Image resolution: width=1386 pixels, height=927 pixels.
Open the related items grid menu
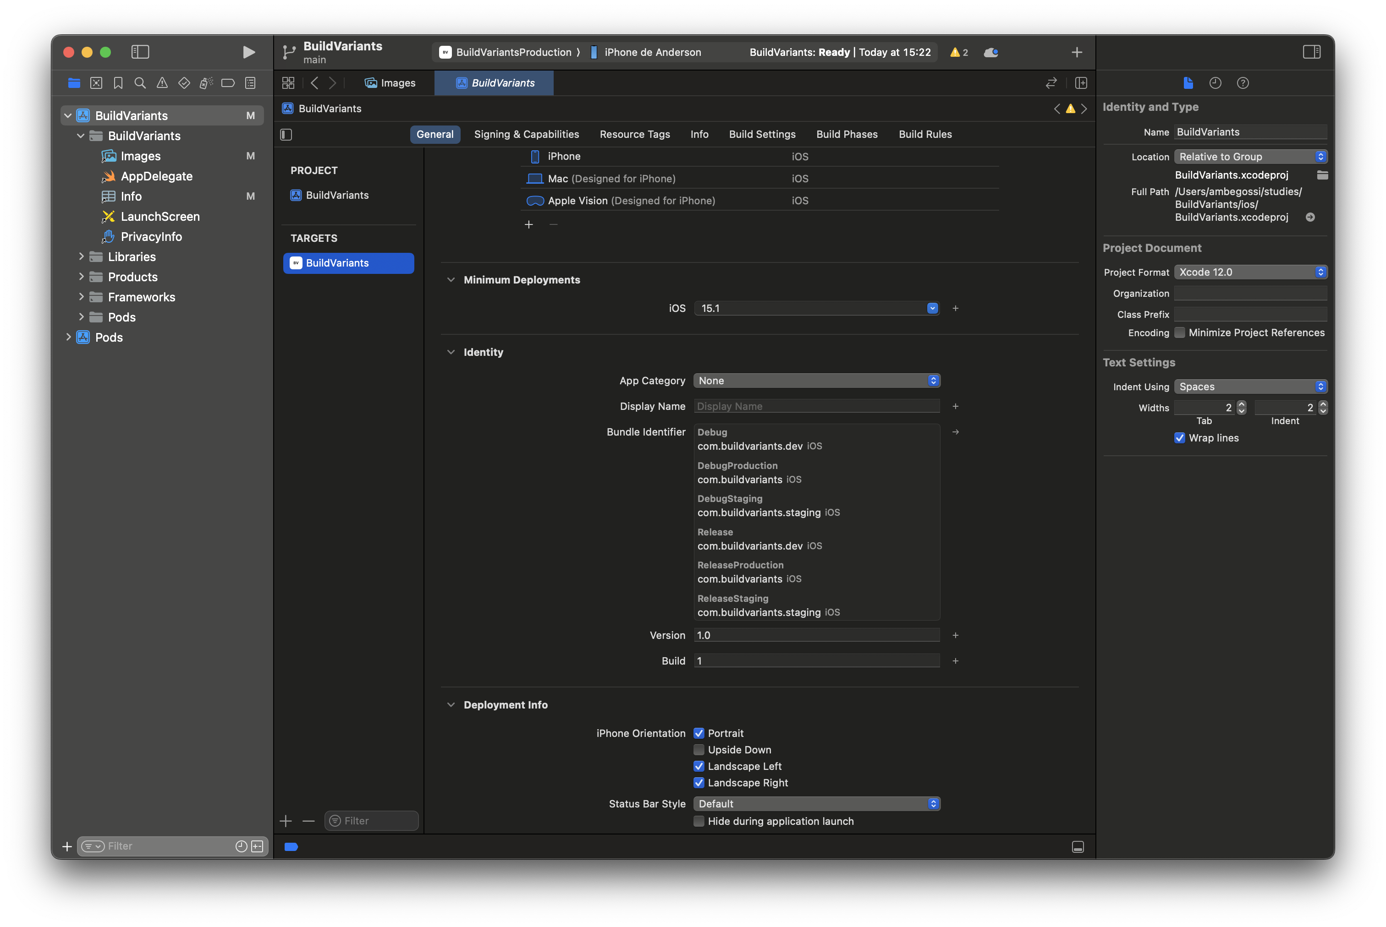click(x=288, y=83)
